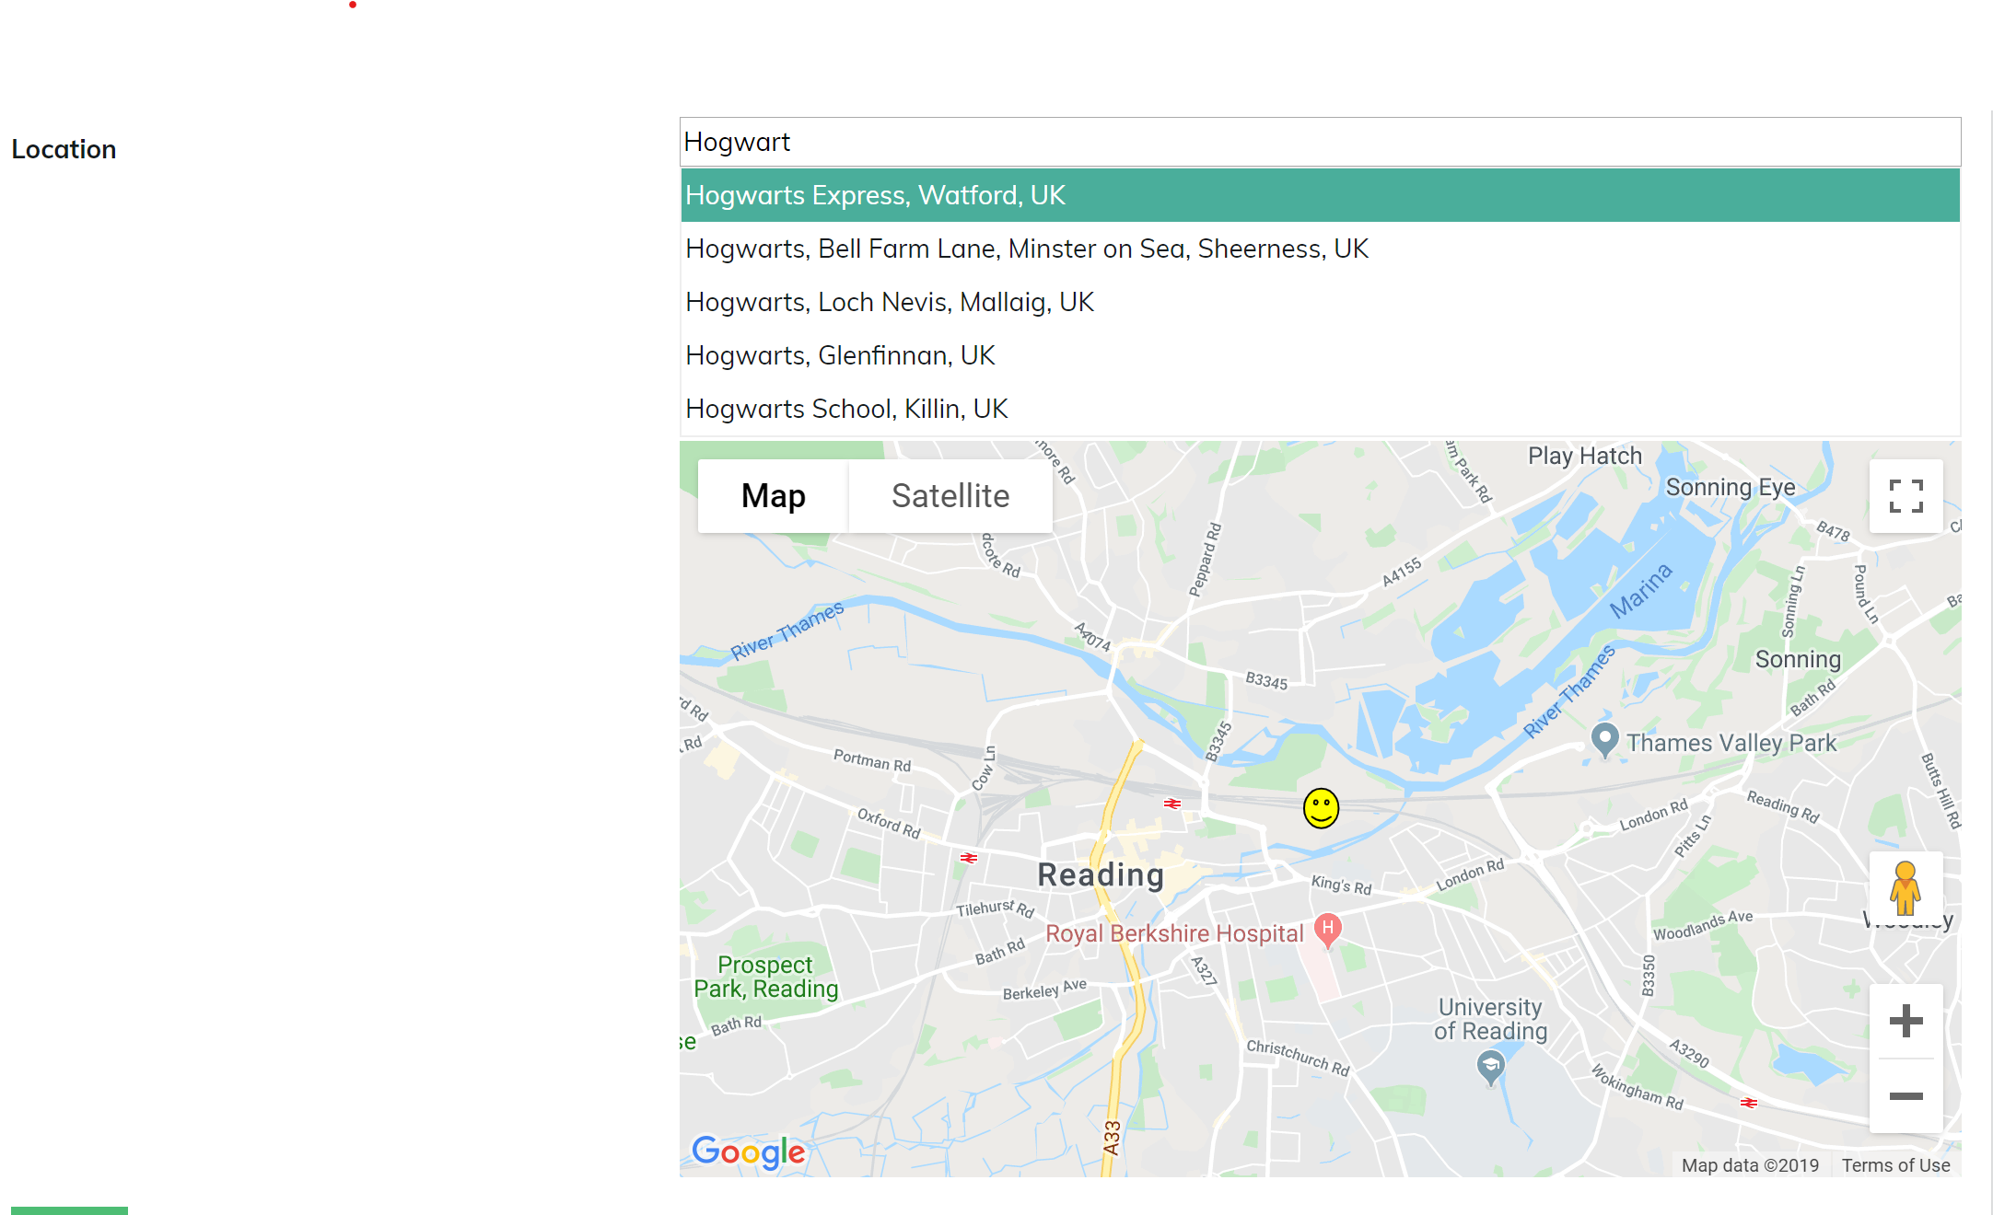This screenshot has height=1215, width=1993.
Task: Click the yellow smiley face map marker
Action: coord(1321,808)
